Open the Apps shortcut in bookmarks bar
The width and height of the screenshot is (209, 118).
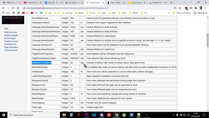coord(6,13)
